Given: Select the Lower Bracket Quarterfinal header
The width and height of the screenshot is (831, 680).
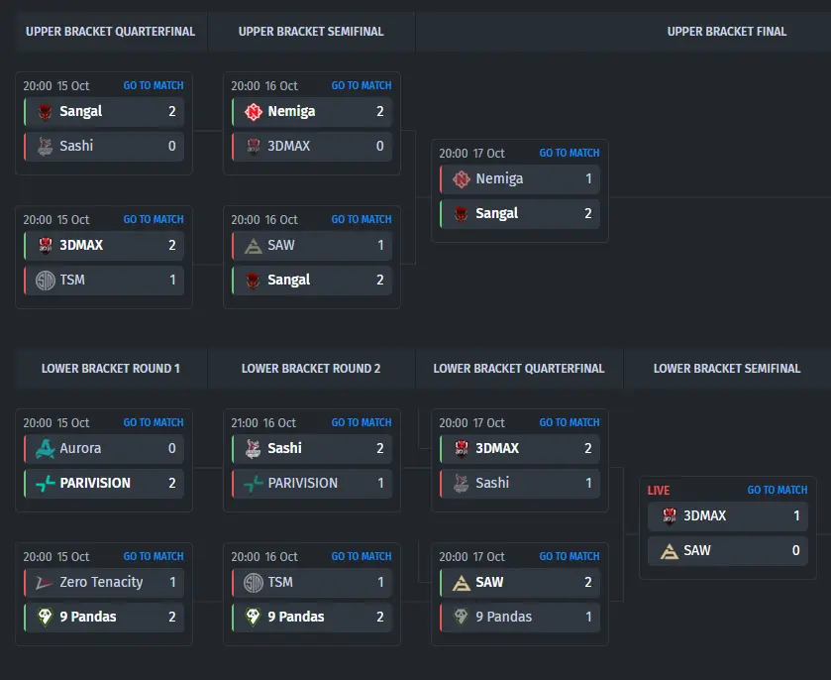Looking at the screenshot, I should point(519,368).
